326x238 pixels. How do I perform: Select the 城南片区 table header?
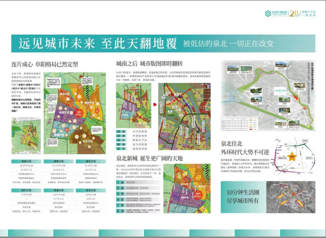(58, 162)
